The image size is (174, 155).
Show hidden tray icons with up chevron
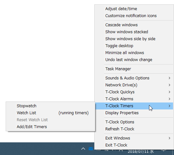[x=83, y=149]
